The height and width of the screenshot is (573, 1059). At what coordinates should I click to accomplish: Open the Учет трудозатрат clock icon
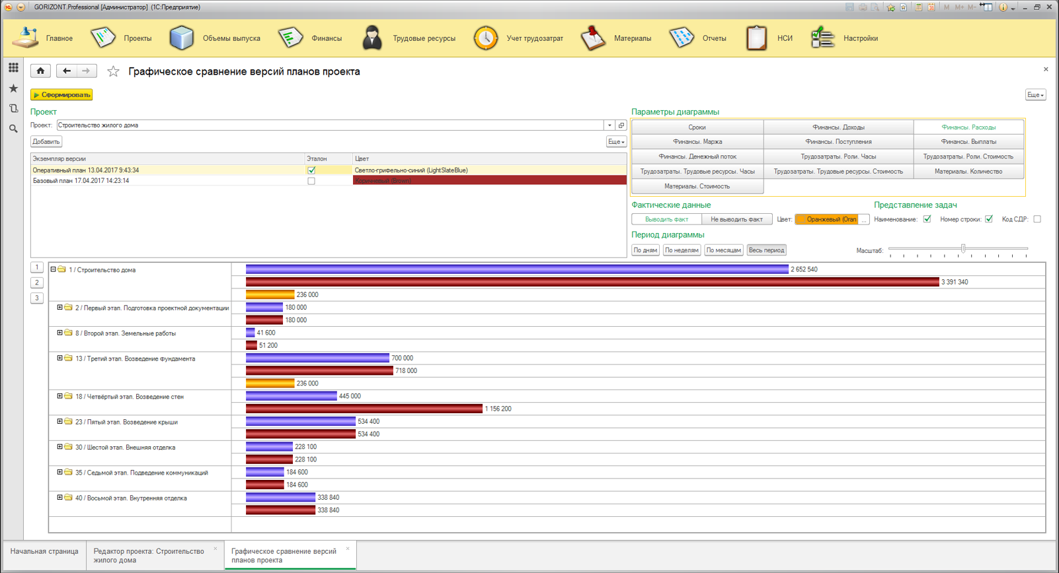486,38
